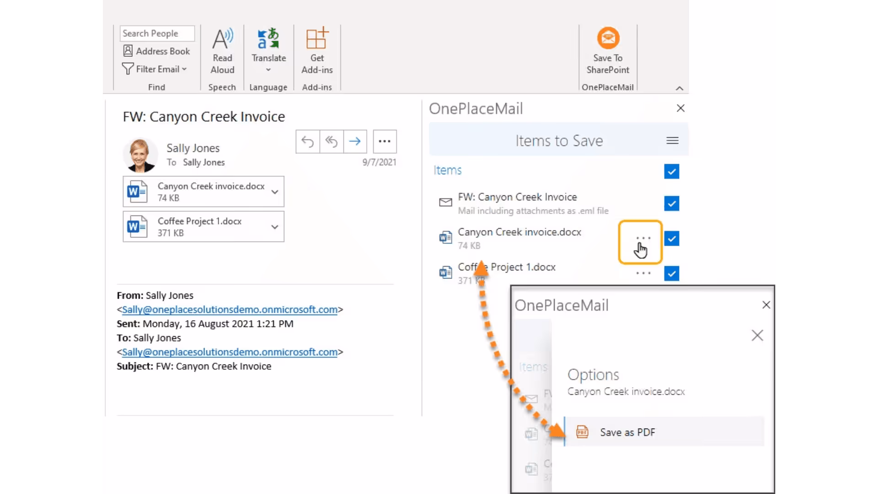Expand Canyon Creek invoice.docx attachment dropdown

(x=275, y=192)
